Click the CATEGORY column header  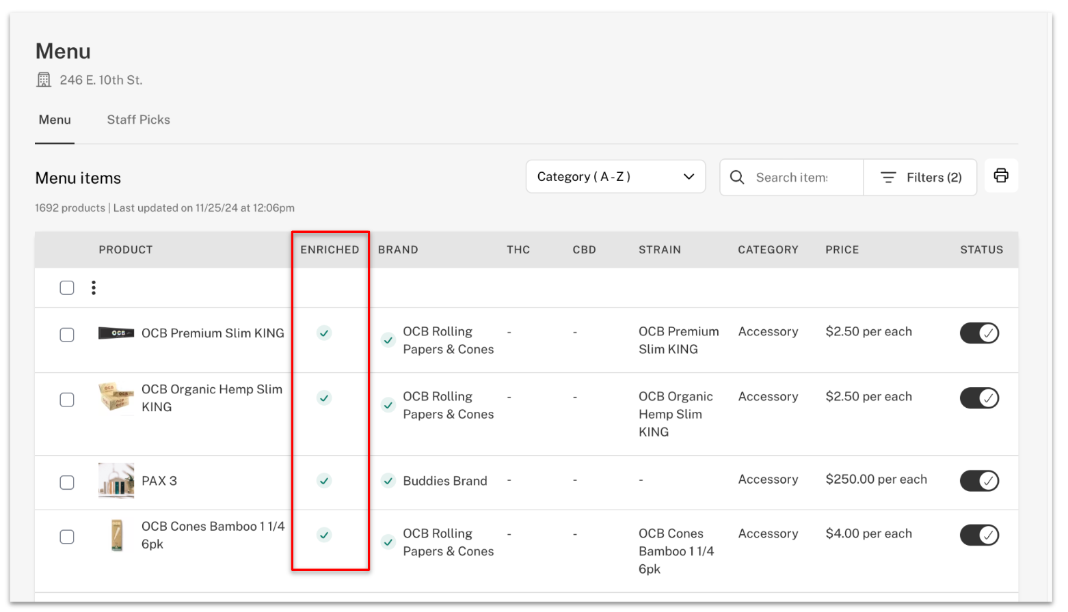pyautogui.click(x=768, y=250)
